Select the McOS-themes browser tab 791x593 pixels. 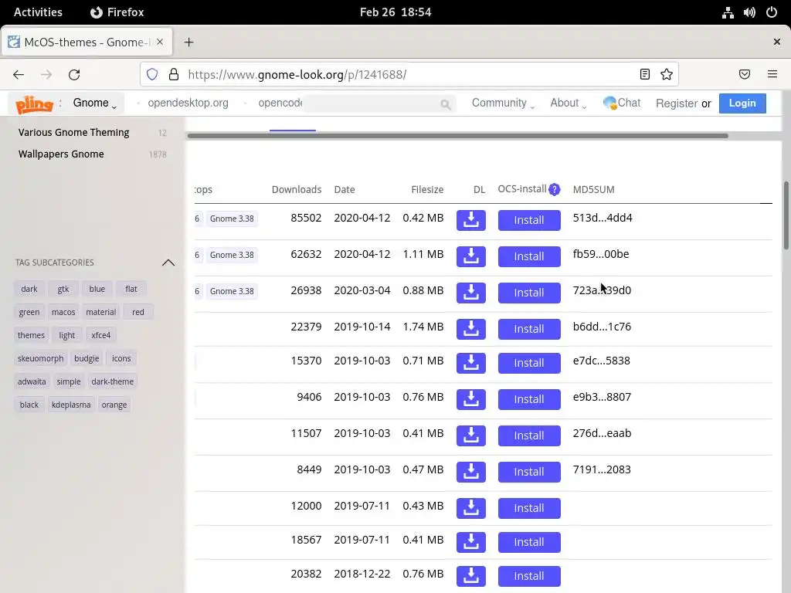(87, 42)
